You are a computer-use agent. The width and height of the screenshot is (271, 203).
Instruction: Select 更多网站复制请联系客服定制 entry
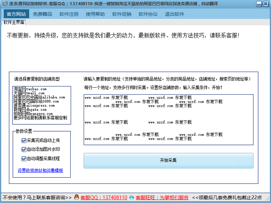tap(40, 118)
